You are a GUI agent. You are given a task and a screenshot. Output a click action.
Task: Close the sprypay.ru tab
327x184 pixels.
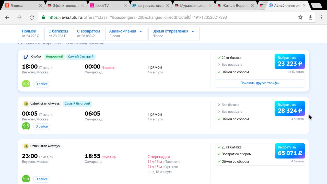pos(168,5)
